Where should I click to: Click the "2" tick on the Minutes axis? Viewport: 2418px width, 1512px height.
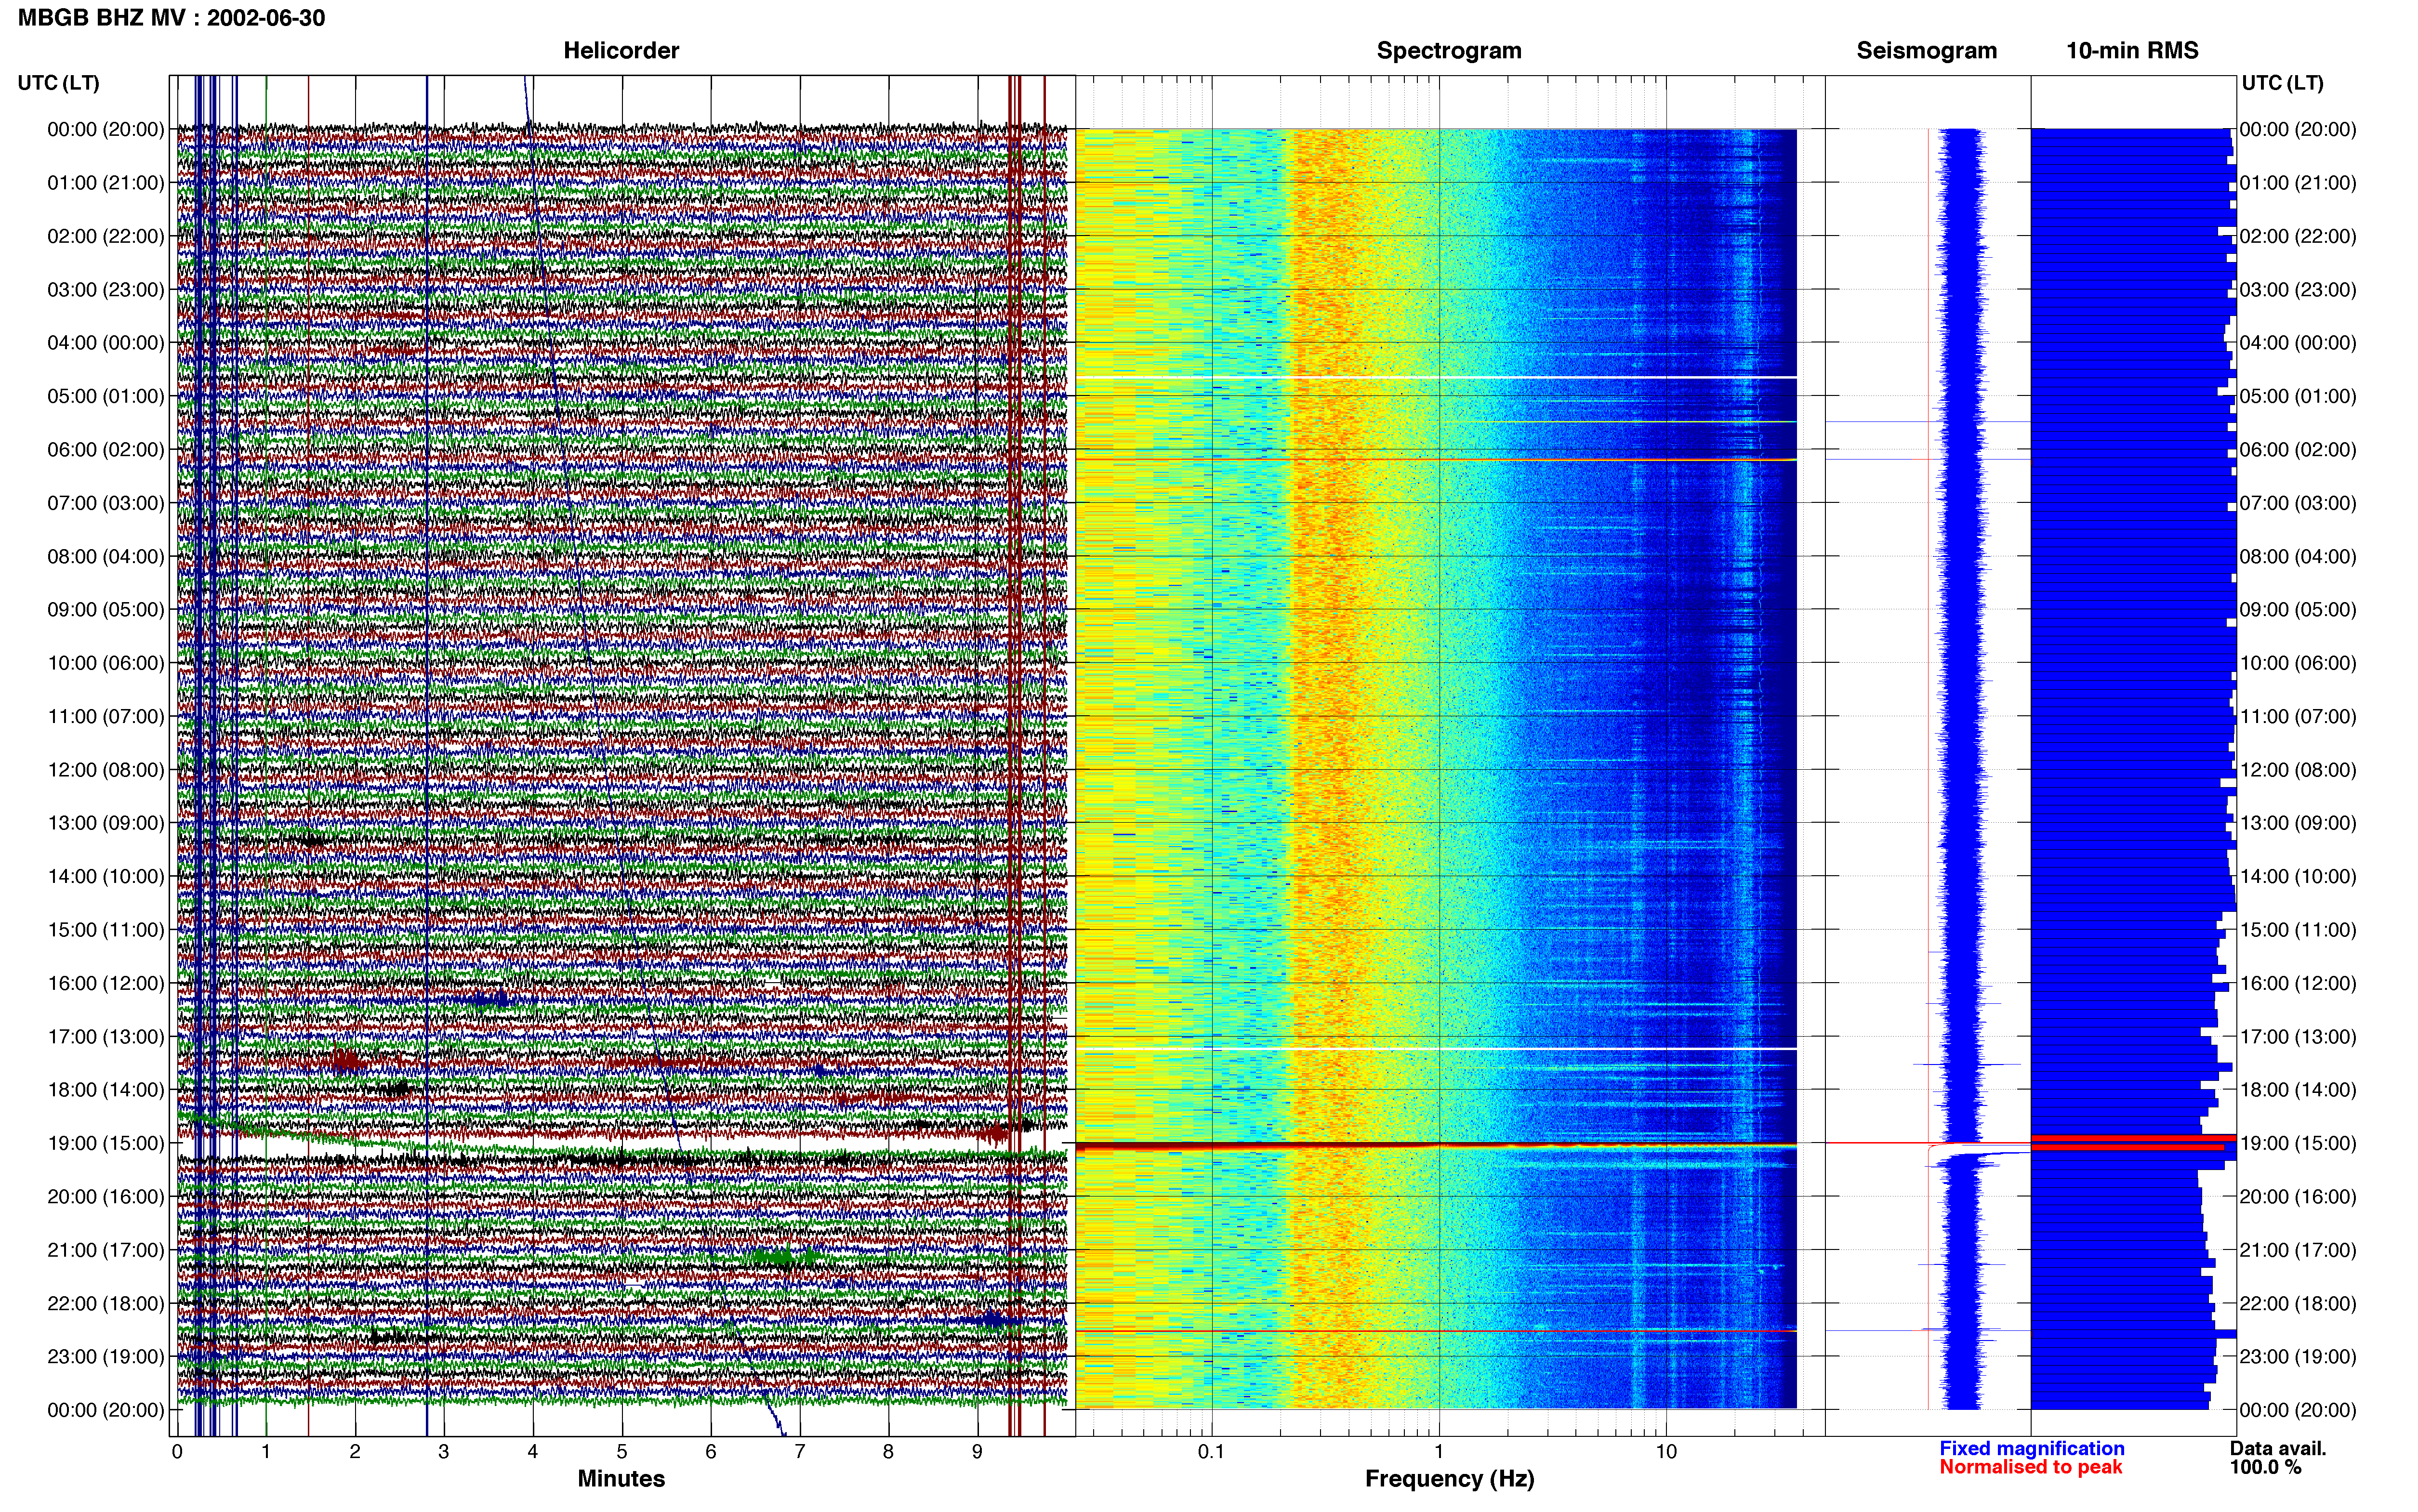pos(355,1452)
